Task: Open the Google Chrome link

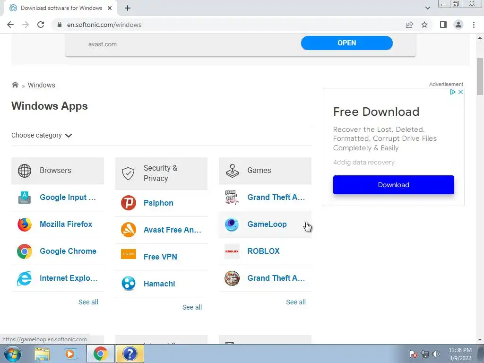Action: (68, 251)
